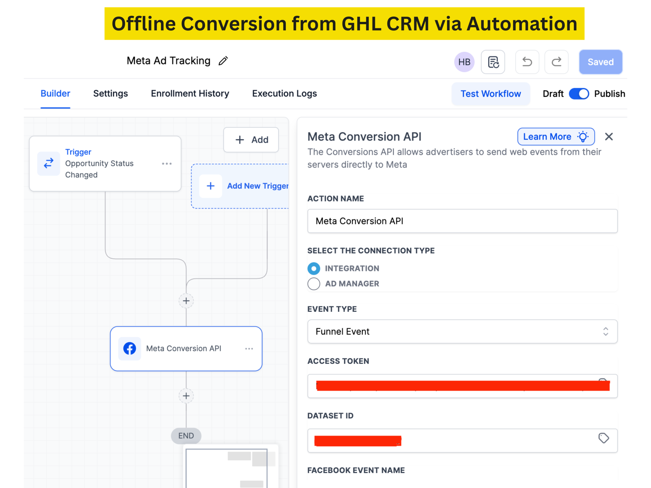Click the undo arrow icon
This screenshot has height=488, width=651.
tap(527, 62)
